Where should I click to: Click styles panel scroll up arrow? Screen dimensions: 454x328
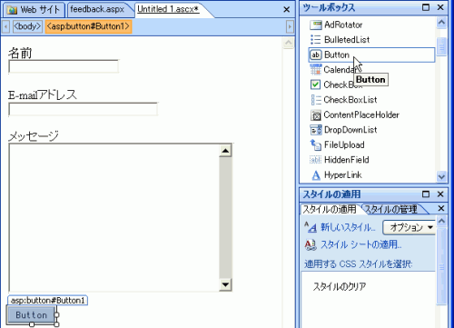pyautogui.click(x=441, y=221)
